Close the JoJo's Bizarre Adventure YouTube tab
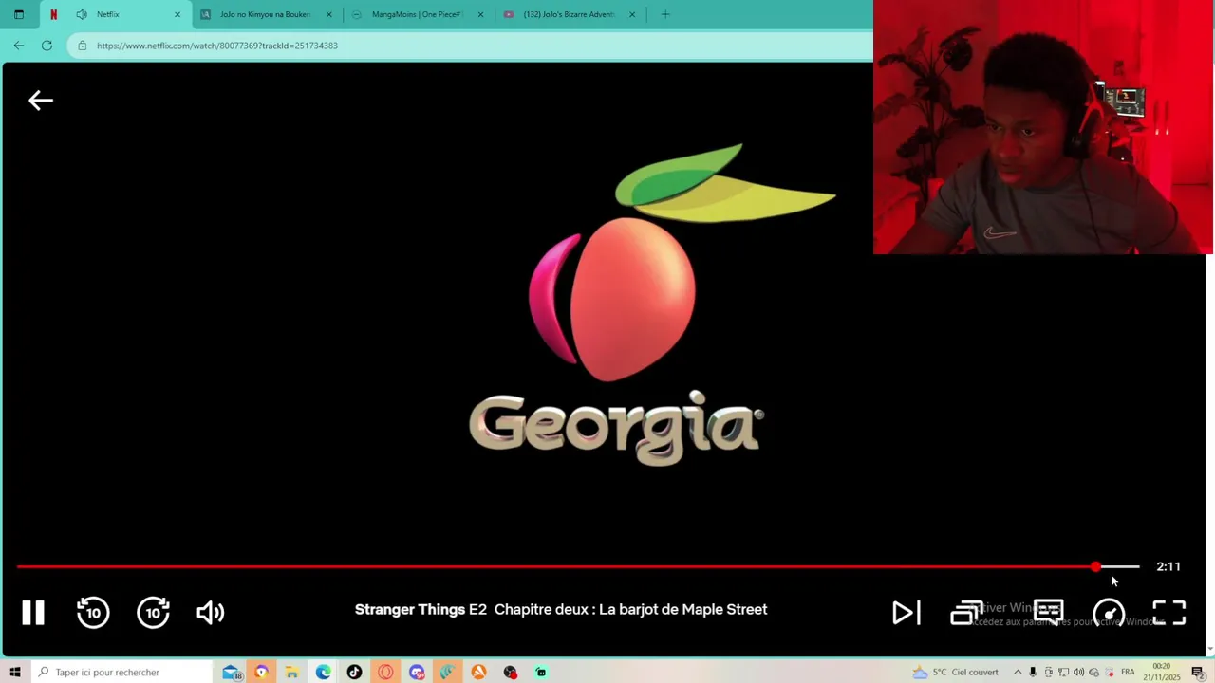 pyautogui.click(x=632, y=14)
